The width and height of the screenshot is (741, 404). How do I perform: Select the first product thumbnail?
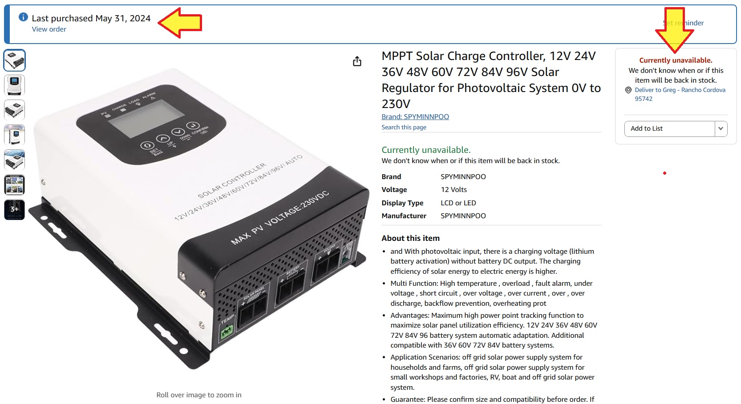pyautogui.click(x=15, y=60)
